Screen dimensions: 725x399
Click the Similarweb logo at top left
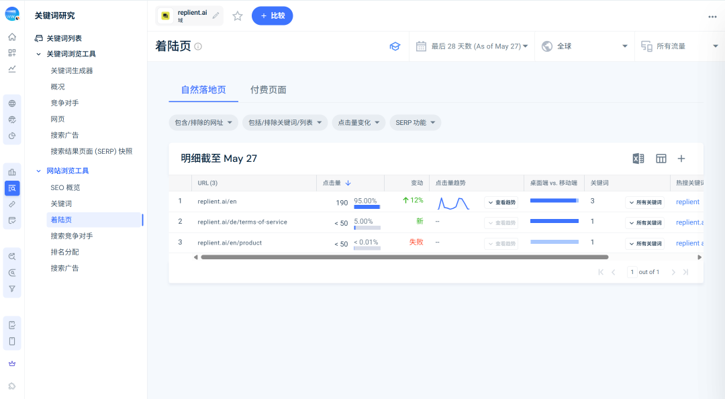(12, 14)
